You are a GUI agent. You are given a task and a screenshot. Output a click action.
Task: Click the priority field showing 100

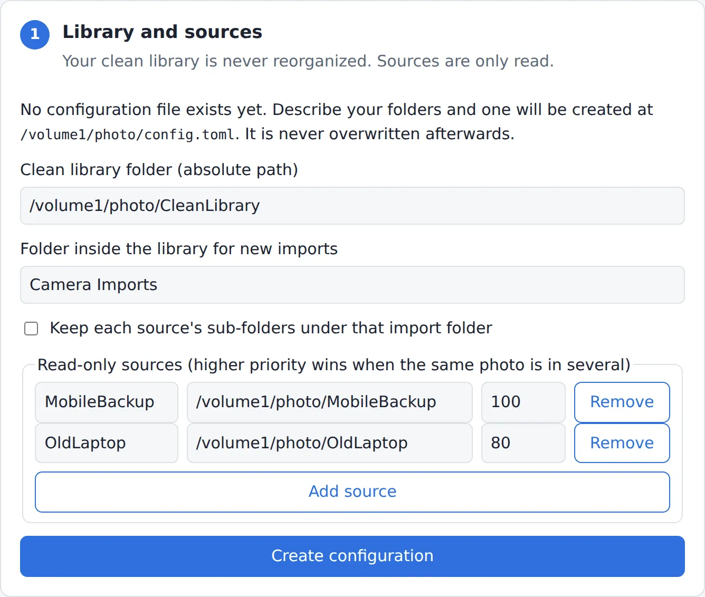[x=523, y=402]
